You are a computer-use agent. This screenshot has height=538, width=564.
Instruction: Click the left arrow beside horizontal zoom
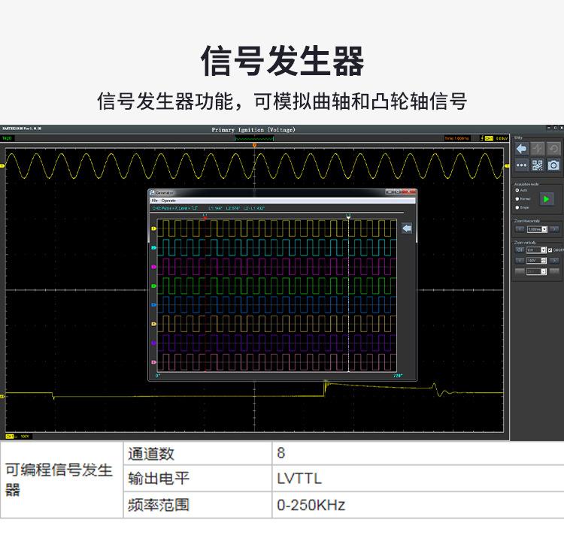coord(520,229)
